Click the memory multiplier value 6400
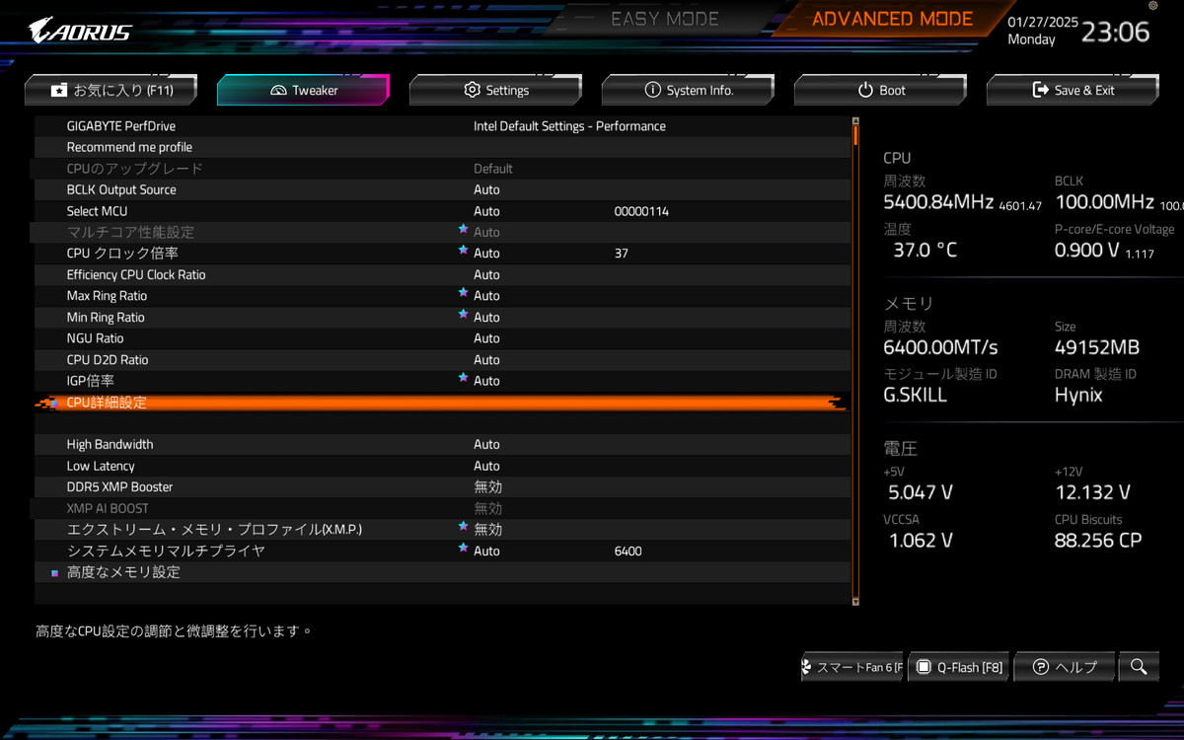The height and width of the screenshot is (740, 1184). point(628,551)
